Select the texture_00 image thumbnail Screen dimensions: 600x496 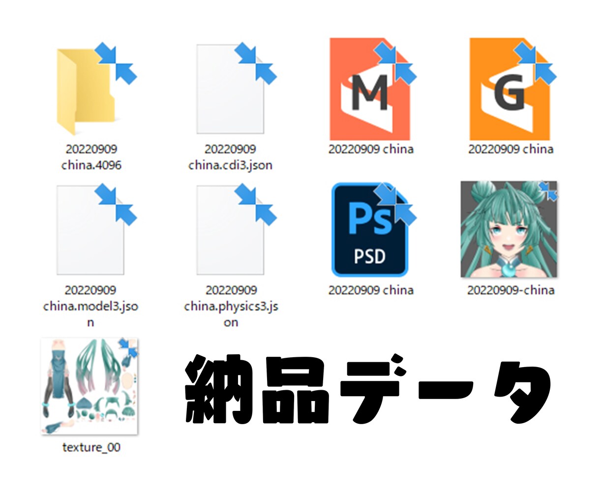point(90,386)
